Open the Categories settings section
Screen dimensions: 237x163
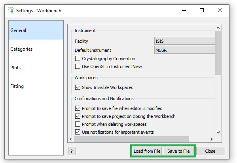pyautogui.click(x=36, y=49)
